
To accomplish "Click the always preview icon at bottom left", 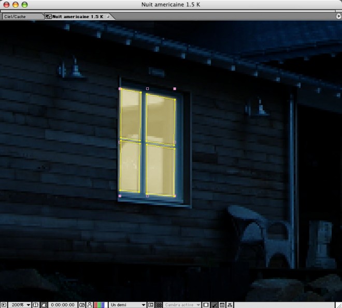I will pos(4,305).
